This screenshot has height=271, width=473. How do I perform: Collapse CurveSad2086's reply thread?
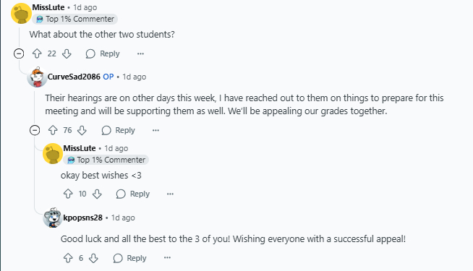click(35, 130)
